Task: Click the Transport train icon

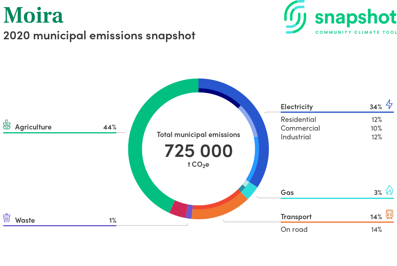Action: [x=389, y=214]
